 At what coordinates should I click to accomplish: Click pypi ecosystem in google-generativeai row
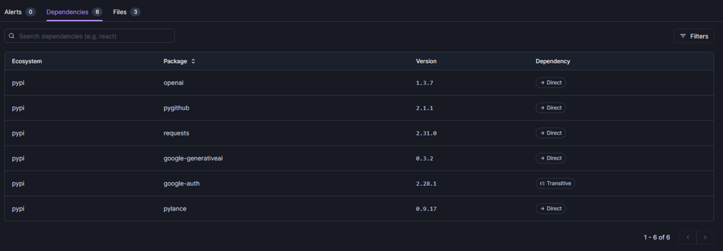[x=18, y=158]
